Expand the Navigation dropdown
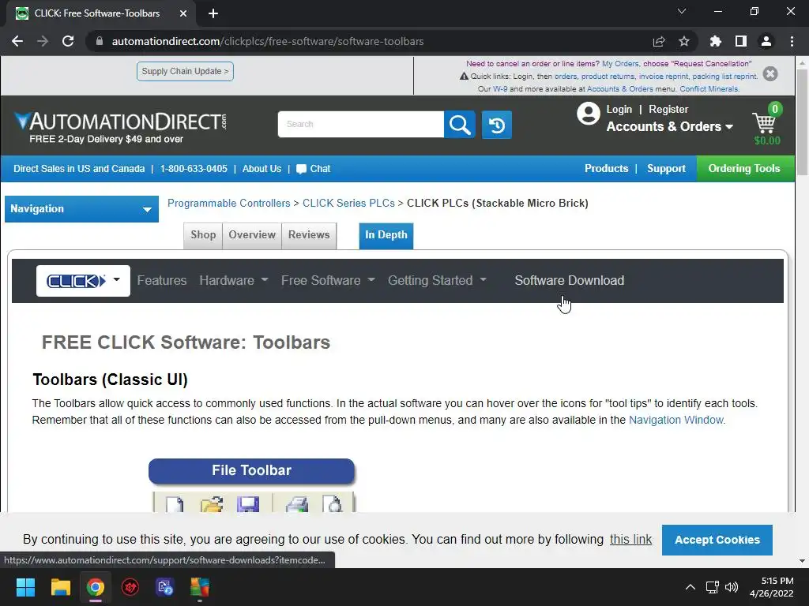Screen dimensions: 809x606 (x=81, y=208)
